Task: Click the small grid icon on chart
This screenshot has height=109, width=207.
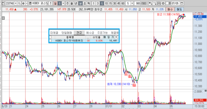Action: tap(3, 18)
